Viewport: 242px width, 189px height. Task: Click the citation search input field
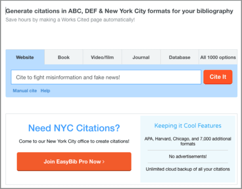click(x=106, y=77)
